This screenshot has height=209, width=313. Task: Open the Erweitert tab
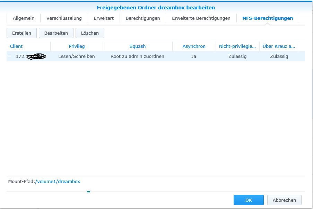click(x=103, y=18)
